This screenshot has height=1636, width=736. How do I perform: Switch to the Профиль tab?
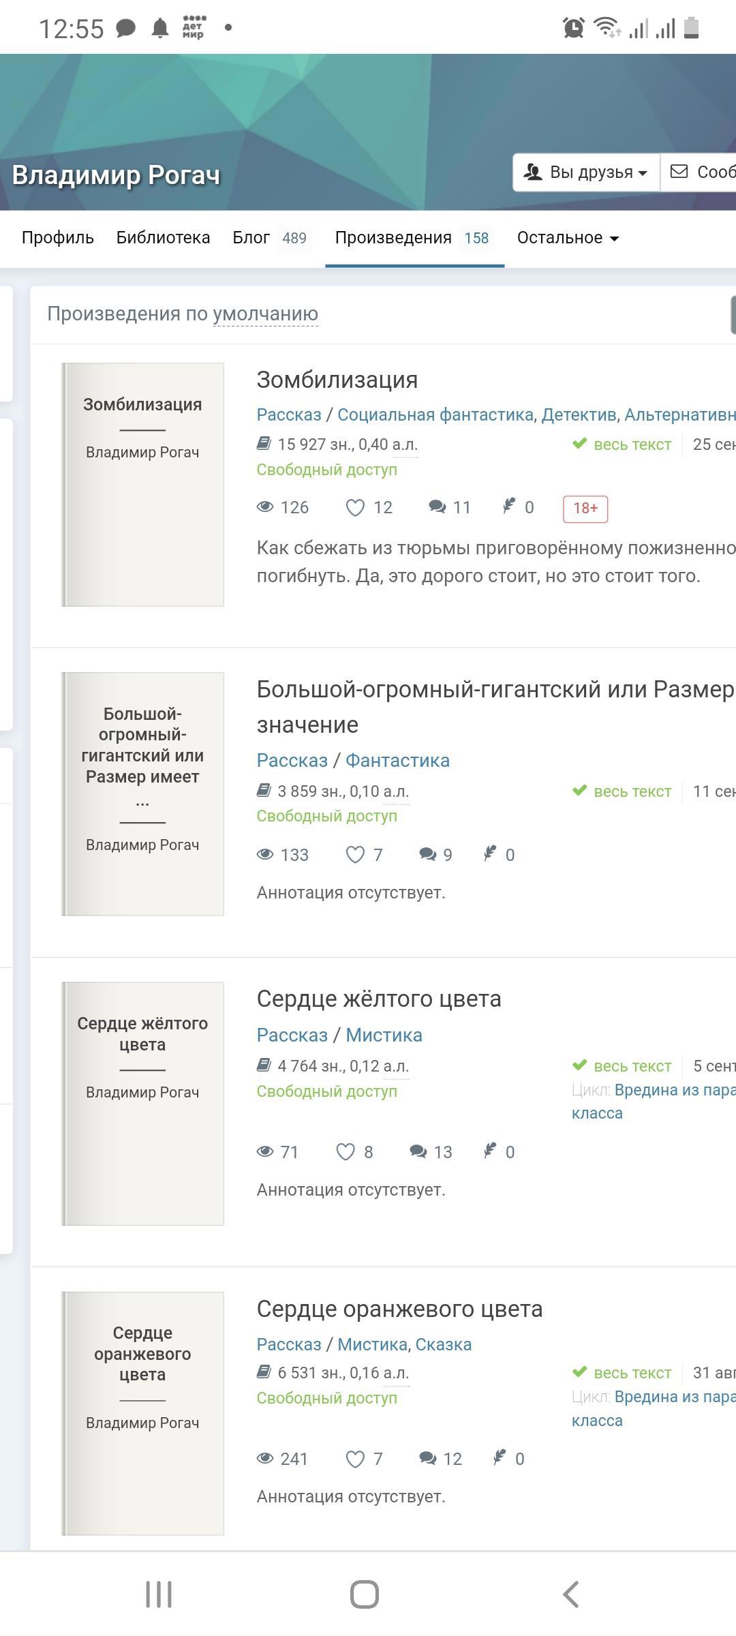(x=58, y=238)
